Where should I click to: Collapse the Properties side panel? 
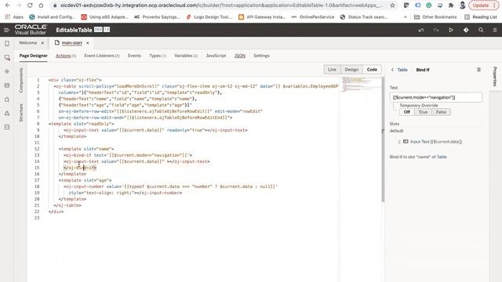(x=495, y=77)
